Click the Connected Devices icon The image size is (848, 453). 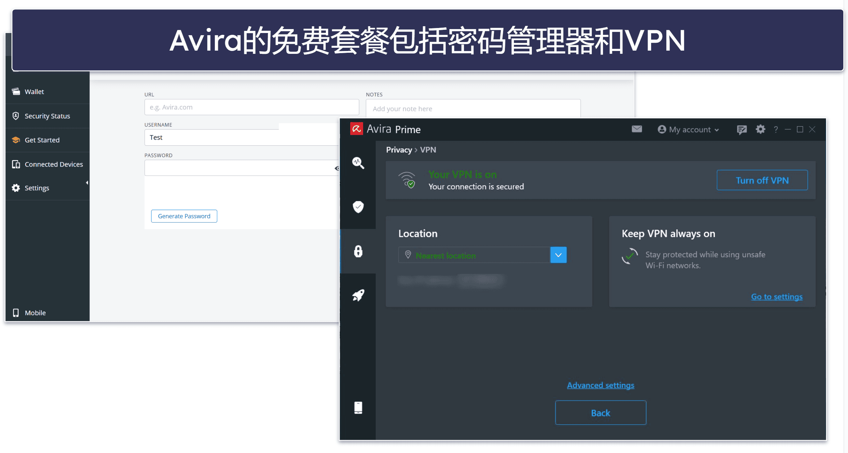coord(16,164)
